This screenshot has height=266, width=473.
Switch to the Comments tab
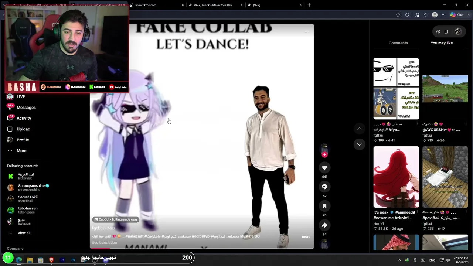[x=398, y=43]
